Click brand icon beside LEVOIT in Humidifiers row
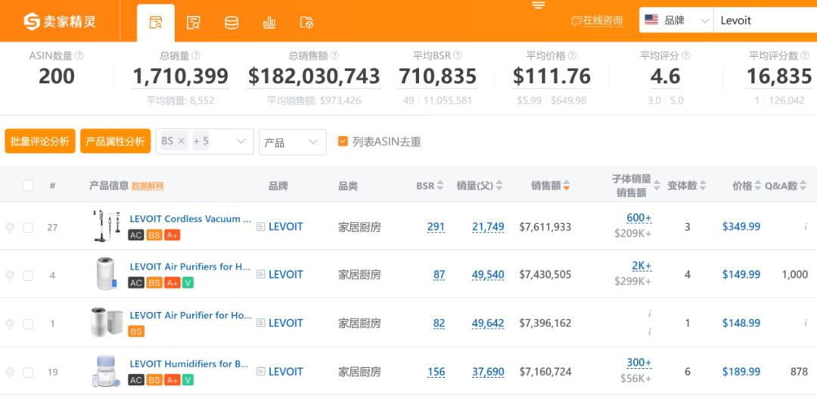Image resolution: width=817 pixels, height=399 pixels. click(x=261, y=372)
